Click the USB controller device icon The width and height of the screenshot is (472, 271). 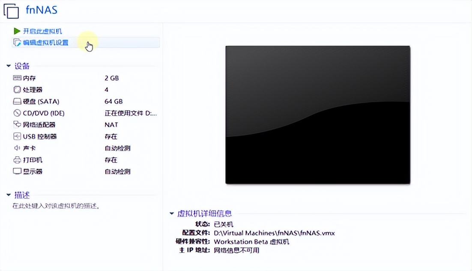pyautogui.click(x=17, y=136)
